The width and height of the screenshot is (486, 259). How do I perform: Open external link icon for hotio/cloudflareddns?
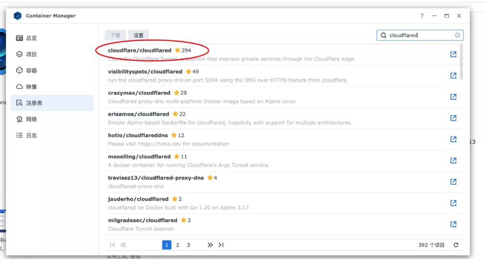click(x=453, y=139)
